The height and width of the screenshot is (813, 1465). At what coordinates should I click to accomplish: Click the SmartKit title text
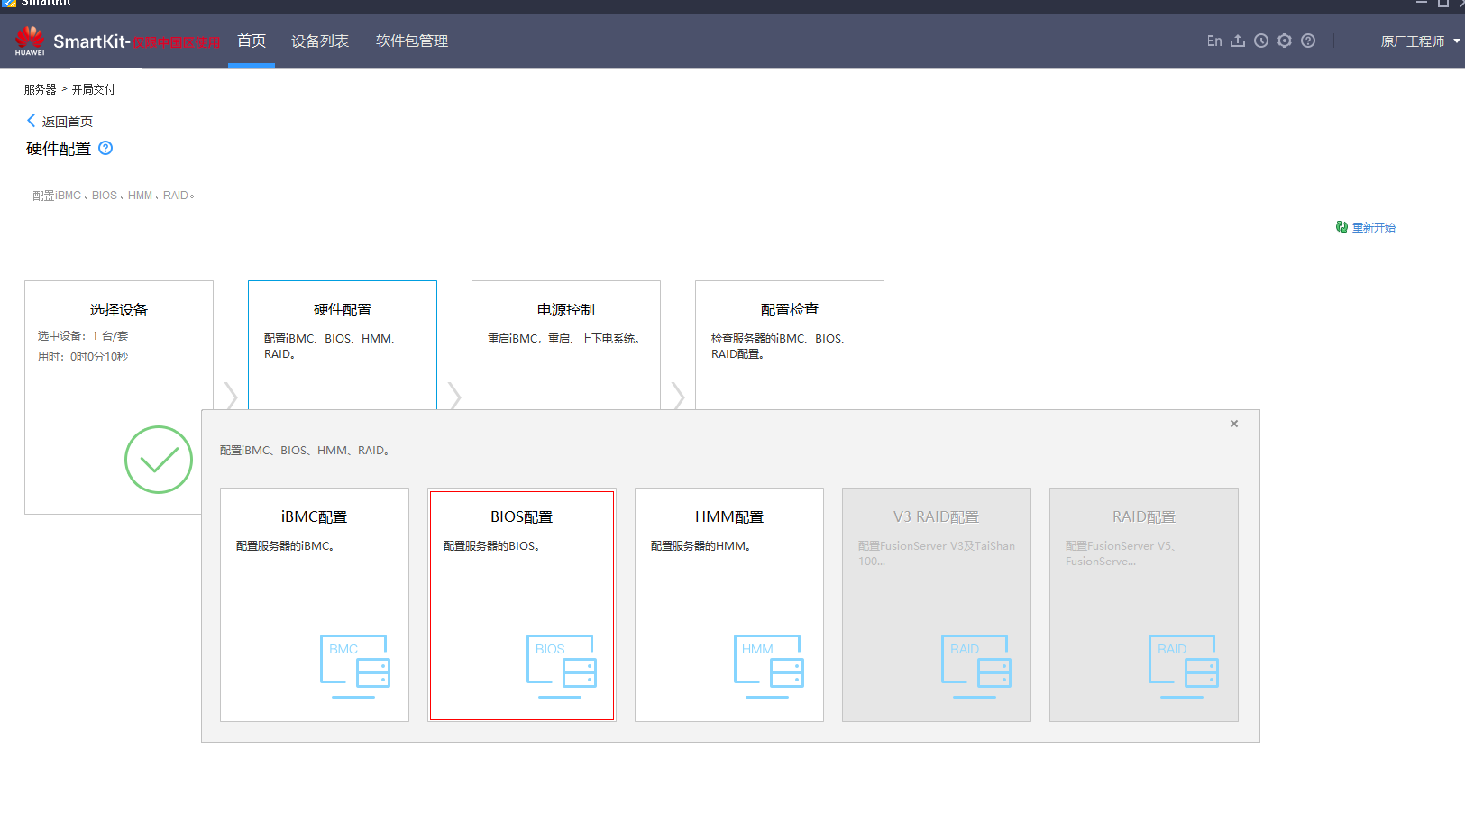91,41
